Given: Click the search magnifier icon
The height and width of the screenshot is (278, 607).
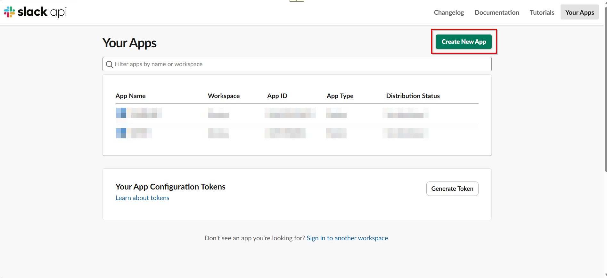Looking at the screenshot, I should point(110,64).
